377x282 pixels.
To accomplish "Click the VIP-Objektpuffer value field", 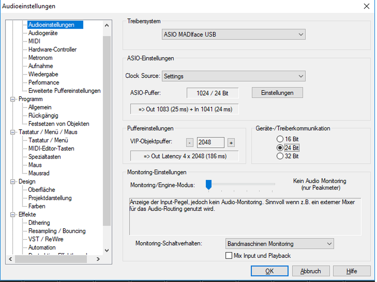I will point(210,143).
